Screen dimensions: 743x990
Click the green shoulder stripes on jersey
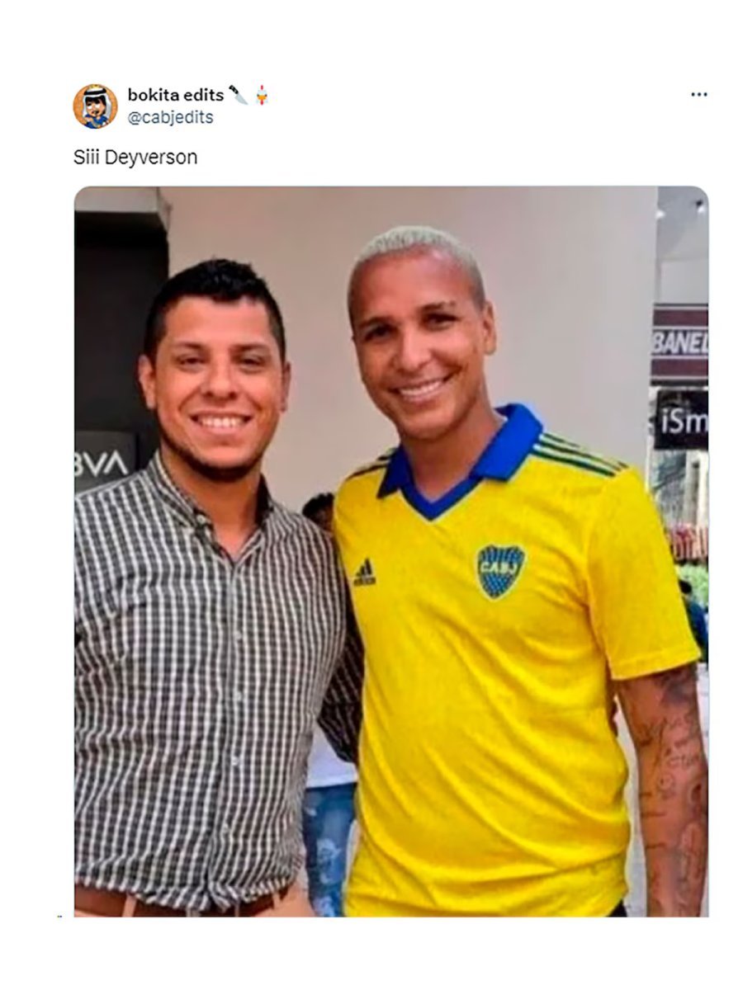coord(580,456)
